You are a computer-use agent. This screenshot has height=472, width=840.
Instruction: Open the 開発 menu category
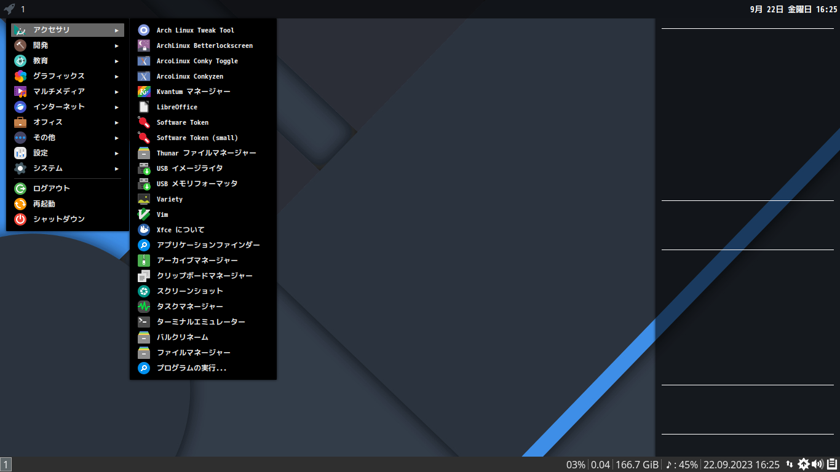pos(68,45)
